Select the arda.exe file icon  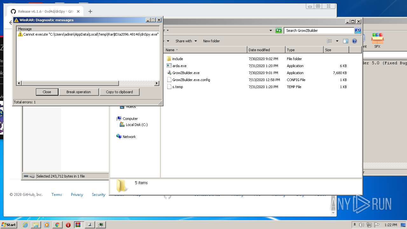[169, 66]
